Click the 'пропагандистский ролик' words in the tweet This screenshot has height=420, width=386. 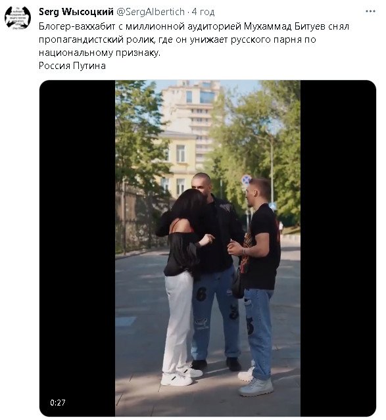(x=97, y=39)
